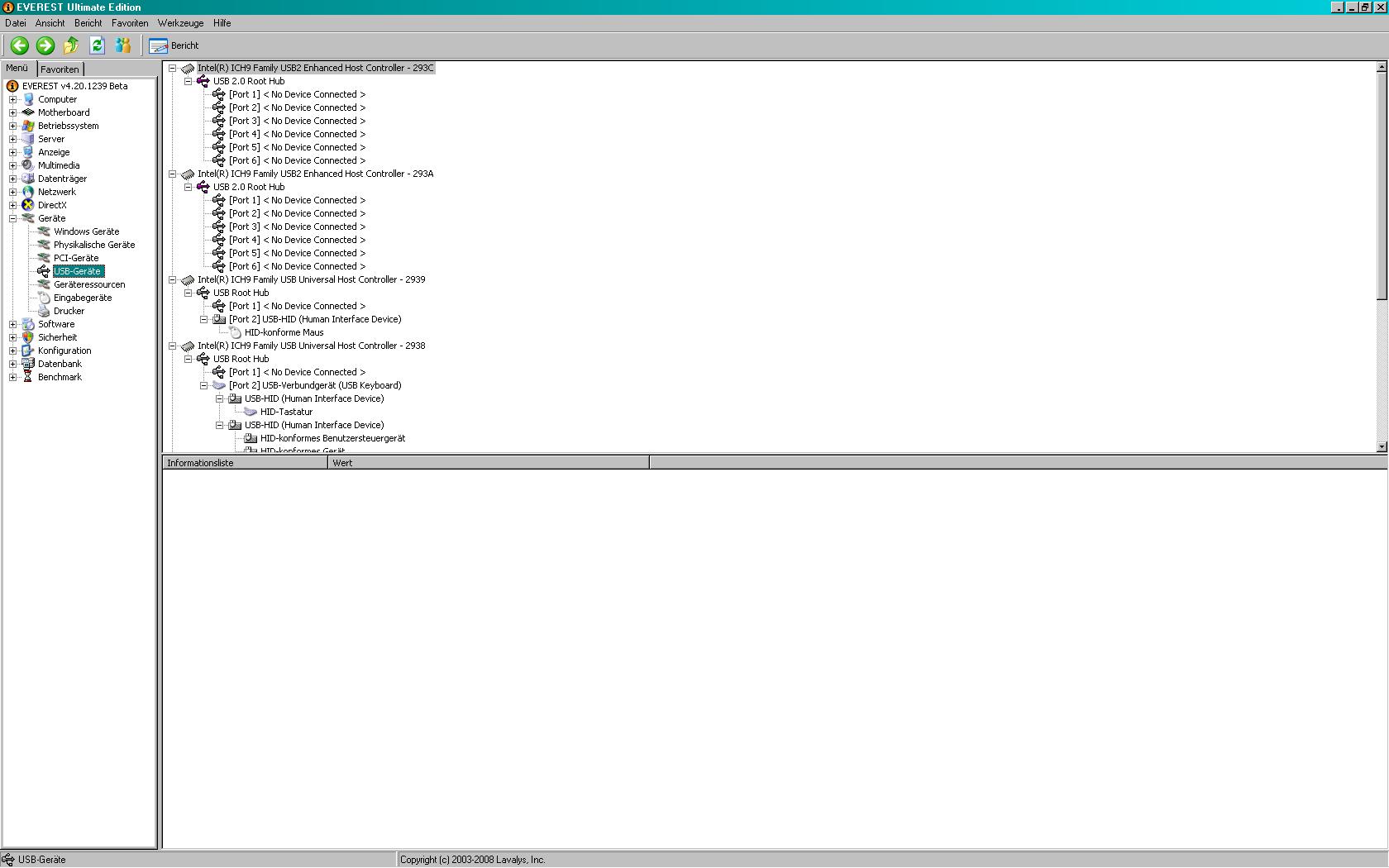Expand the Motherboard tree node
This screenshot has width=1389, height=868.
[x=12, y=112]
